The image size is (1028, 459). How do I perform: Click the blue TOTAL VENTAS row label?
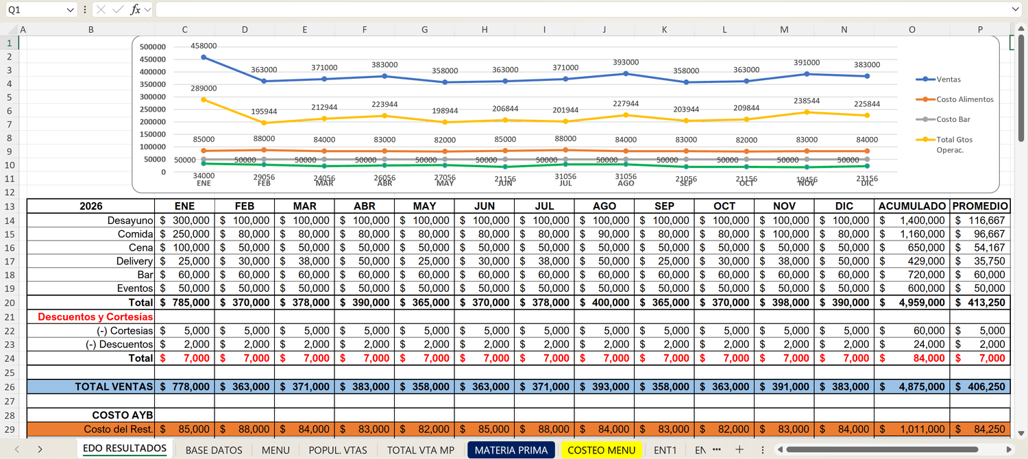[x=114, y=386]
